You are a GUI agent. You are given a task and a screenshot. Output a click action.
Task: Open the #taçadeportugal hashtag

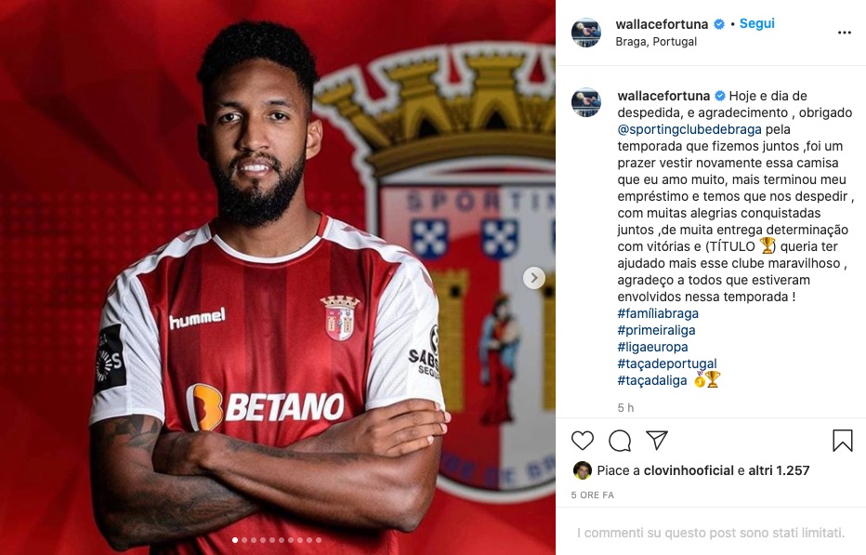(667, 363)
